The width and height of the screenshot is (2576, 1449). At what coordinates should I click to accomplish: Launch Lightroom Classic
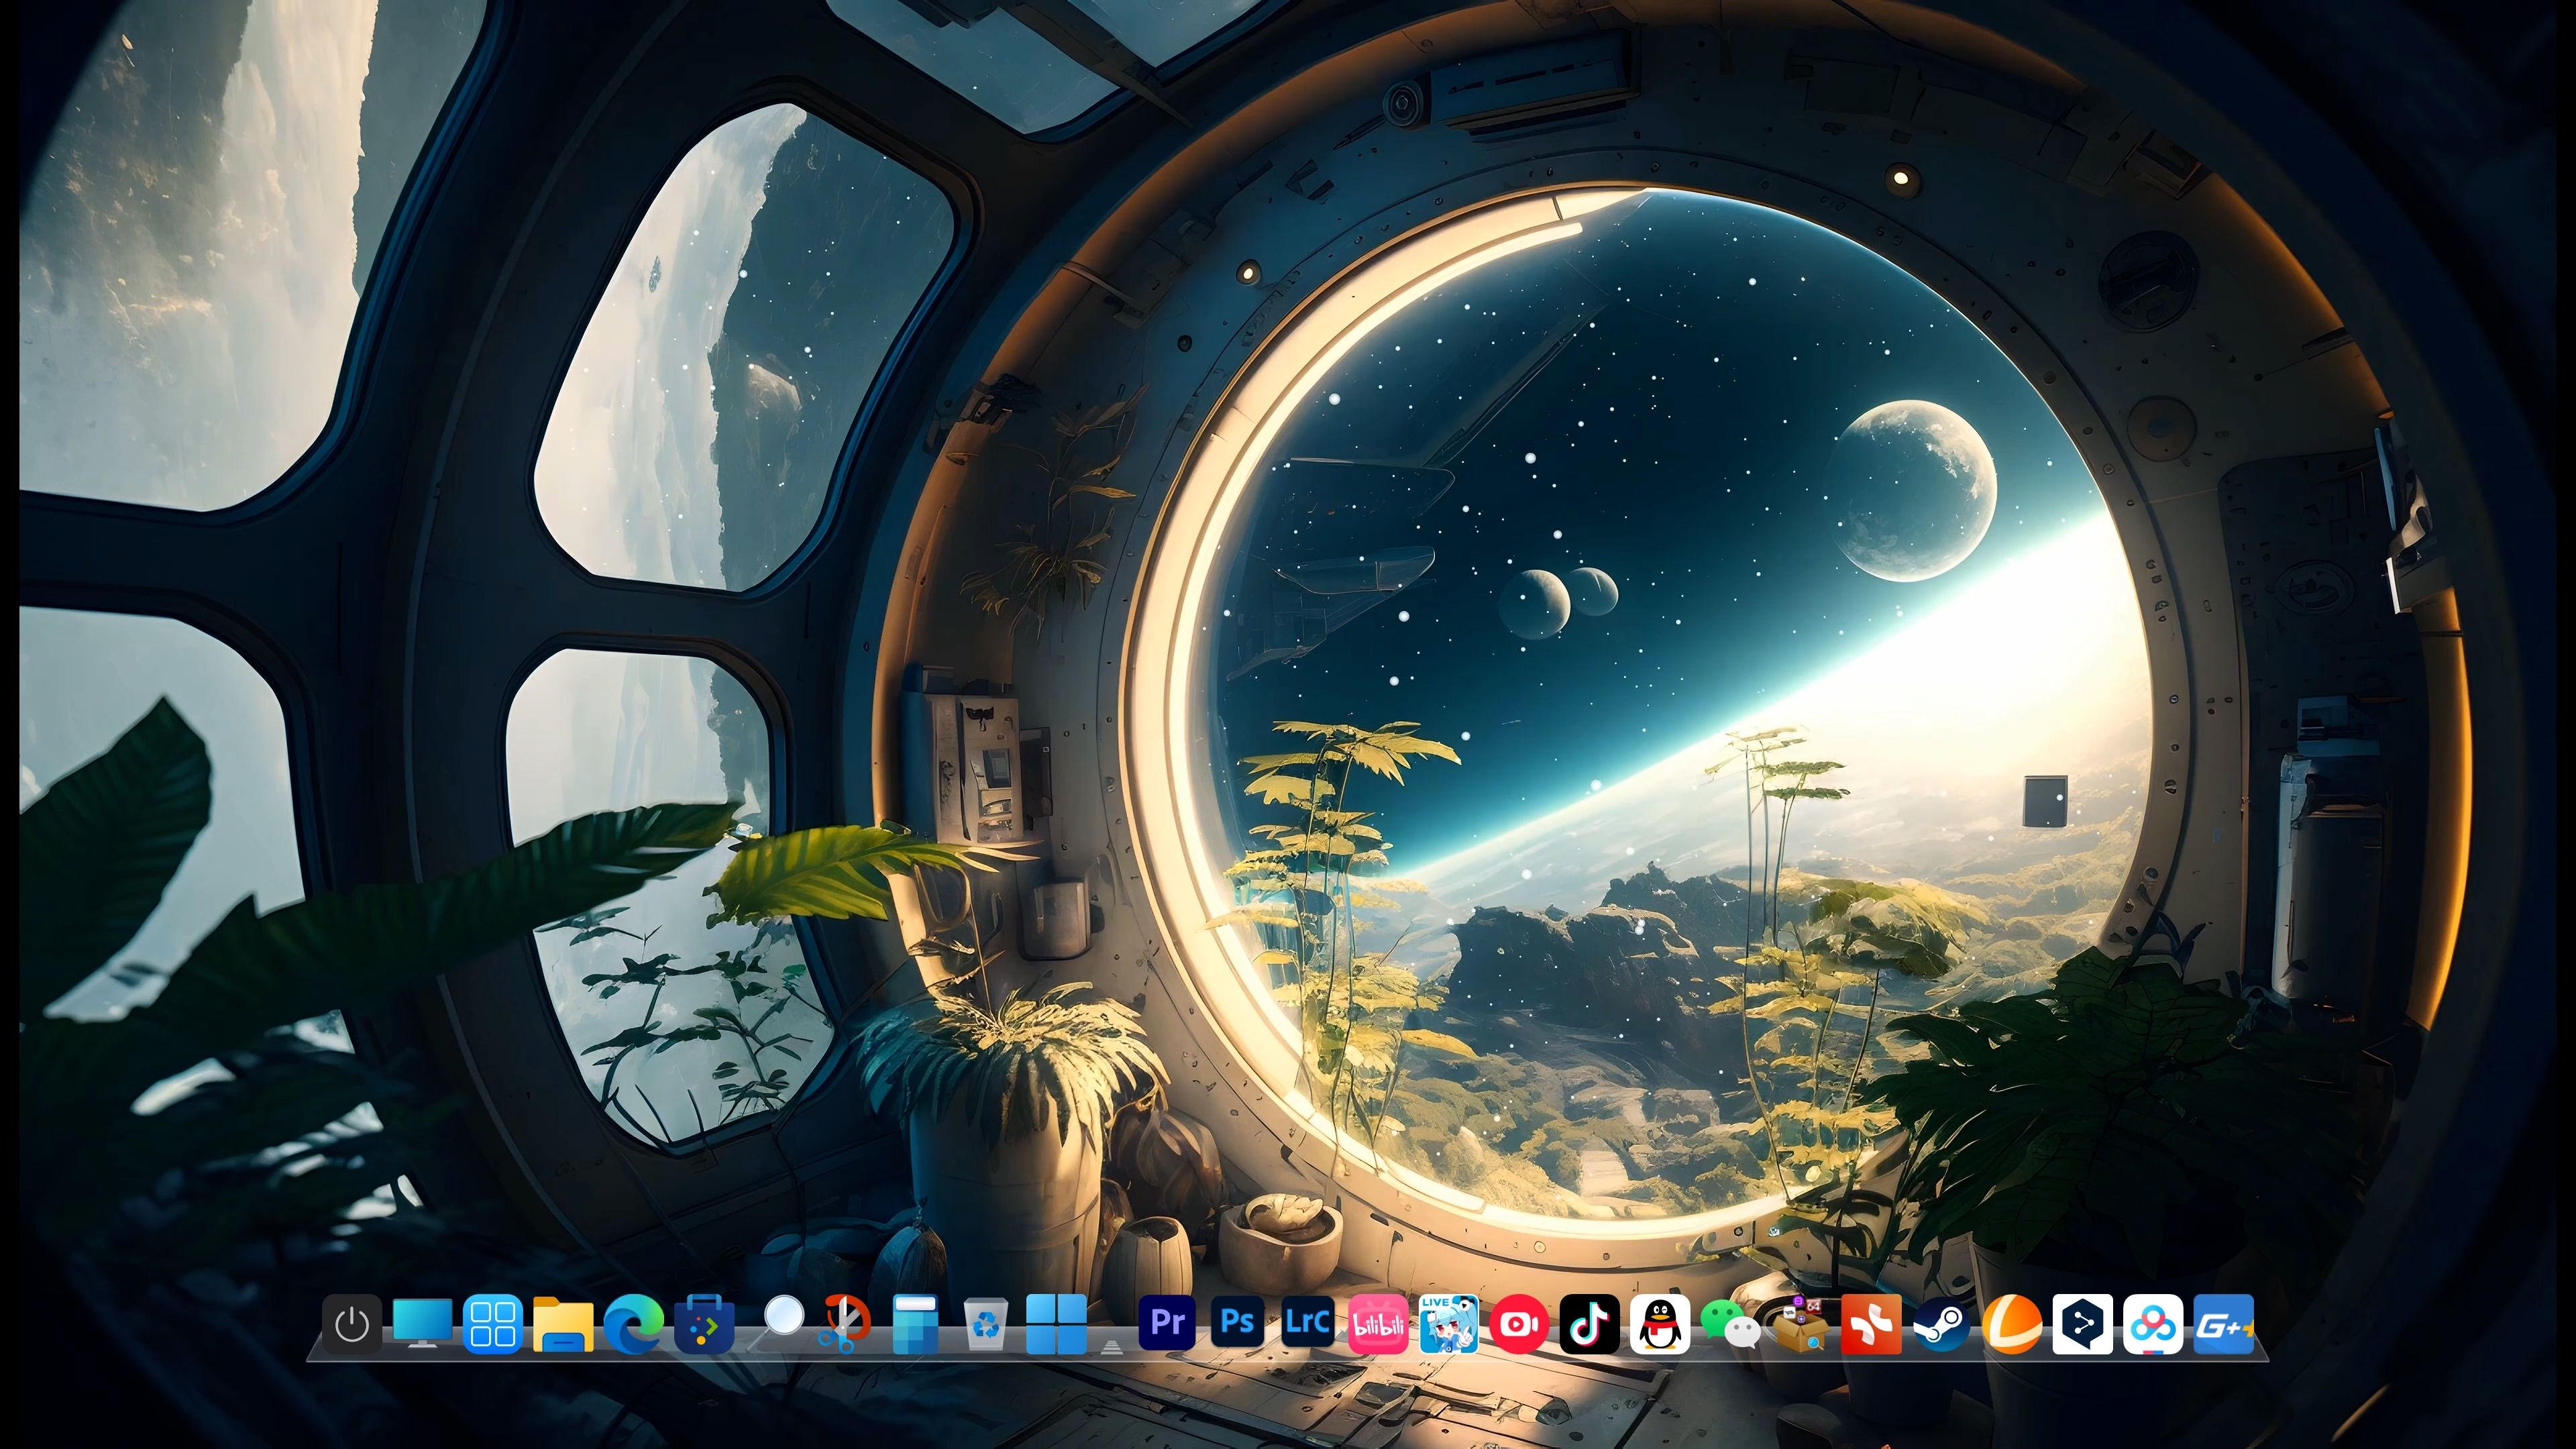[x=1308, y=1323]
